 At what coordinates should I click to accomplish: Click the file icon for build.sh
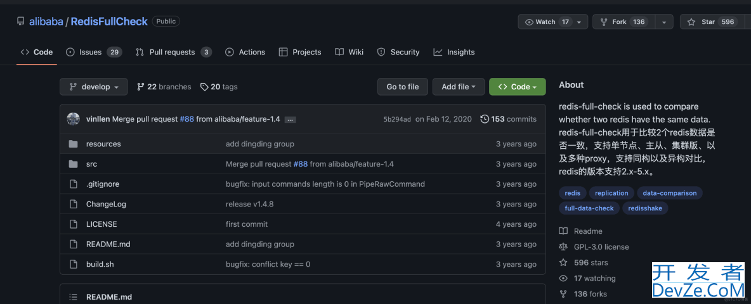(74, 264)
